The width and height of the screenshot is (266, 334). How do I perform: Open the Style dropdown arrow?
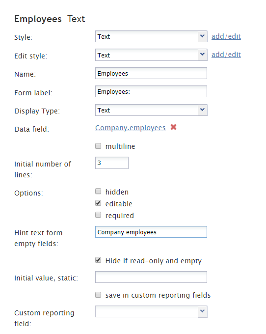pyautogui.click(x=202, y=36)
